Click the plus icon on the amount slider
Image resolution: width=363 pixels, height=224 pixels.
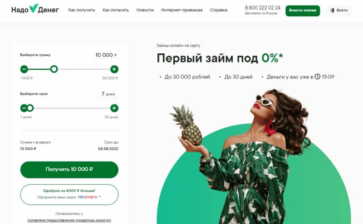tap(114, 69)
